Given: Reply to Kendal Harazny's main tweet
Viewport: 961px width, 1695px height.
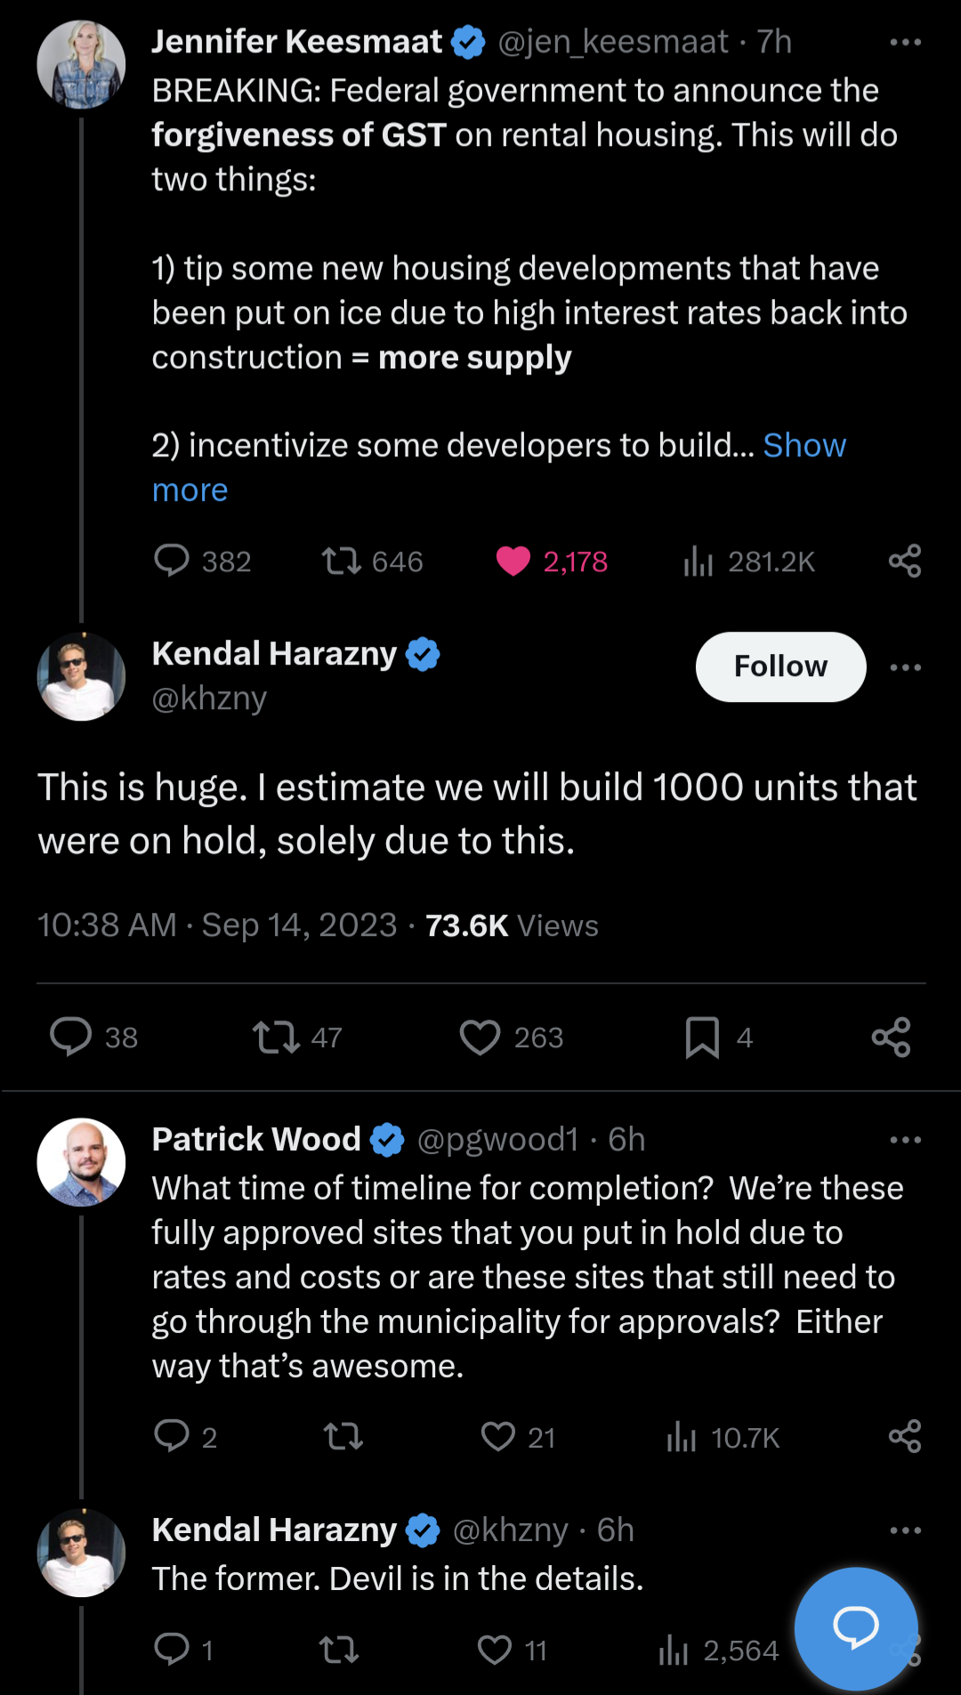Looking at the screenshot, I should [x=71, y=1037].
